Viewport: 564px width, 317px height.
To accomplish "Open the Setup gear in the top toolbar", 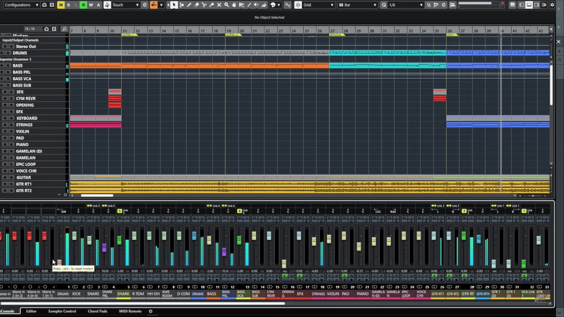I will coord(552,5).
